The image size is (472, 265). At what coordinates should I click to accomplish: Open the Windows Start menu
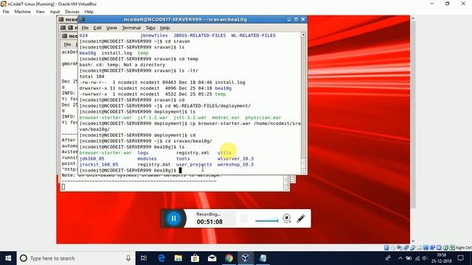8,258
